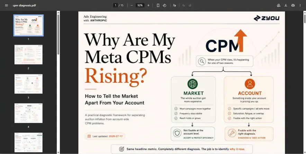The width and height of the screenshot is (306, 154).
Task: Click the page number input field
Action: 115,5
